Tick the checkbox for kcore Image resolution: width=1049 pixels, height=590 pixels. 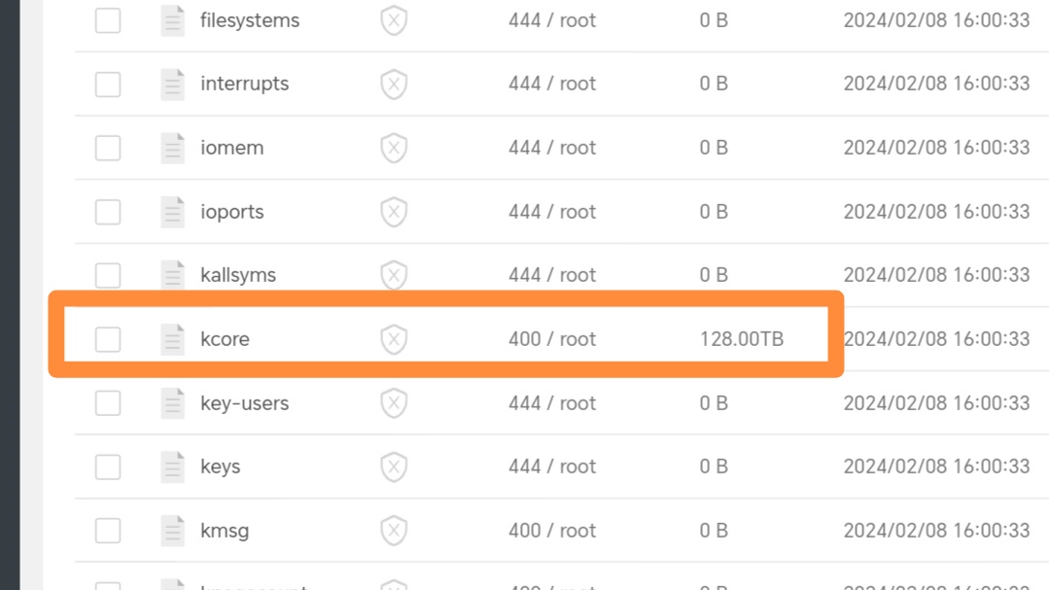(108, 339)
